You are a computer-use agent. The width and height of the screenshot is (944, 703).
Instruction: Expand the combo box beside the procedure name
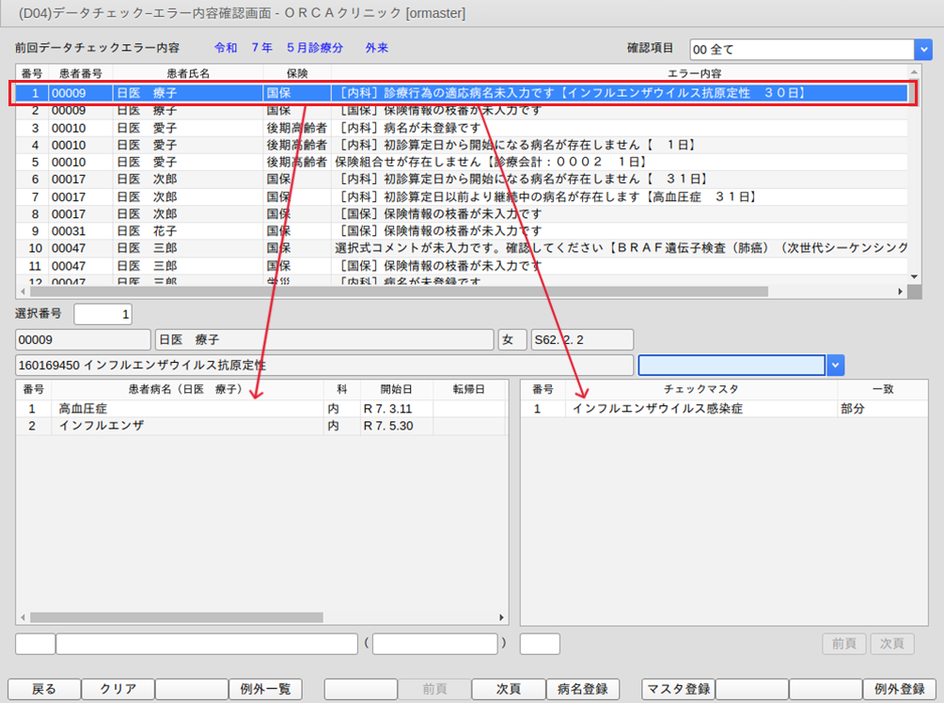pyautogui.click(x=836, y=365)
